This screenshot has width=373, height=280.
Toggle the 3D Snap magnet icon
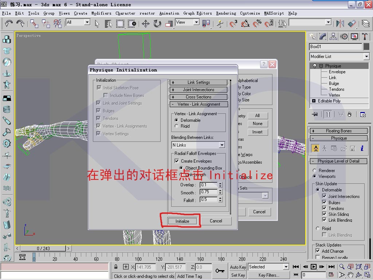point(233,24)
